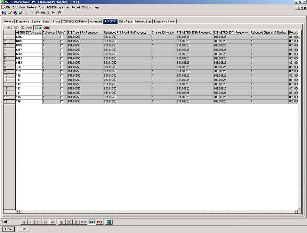Enable Failsoft checkbox for talkgroup 6402
The image size is (307, 233).
62,46
